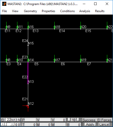
Task: Click the left arrow of the bottom slider
Action: 3,124
